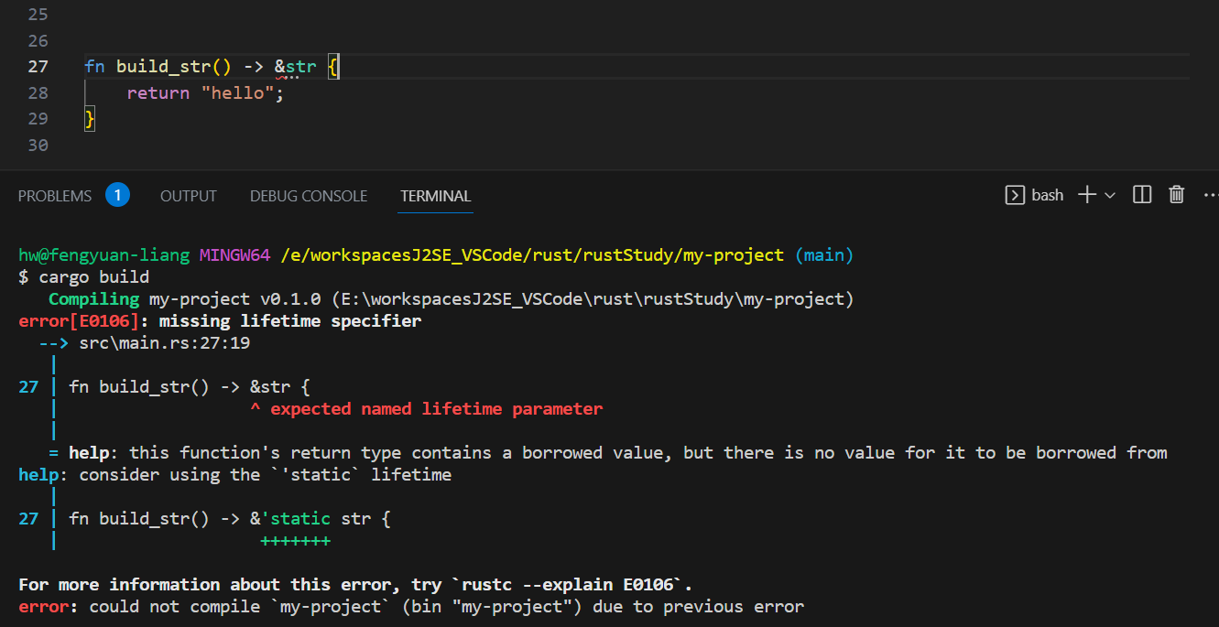1219x627 pixels.
Task: Click line number 30 in the gutter
Action: pyautogui.click(x=38, y=145)
